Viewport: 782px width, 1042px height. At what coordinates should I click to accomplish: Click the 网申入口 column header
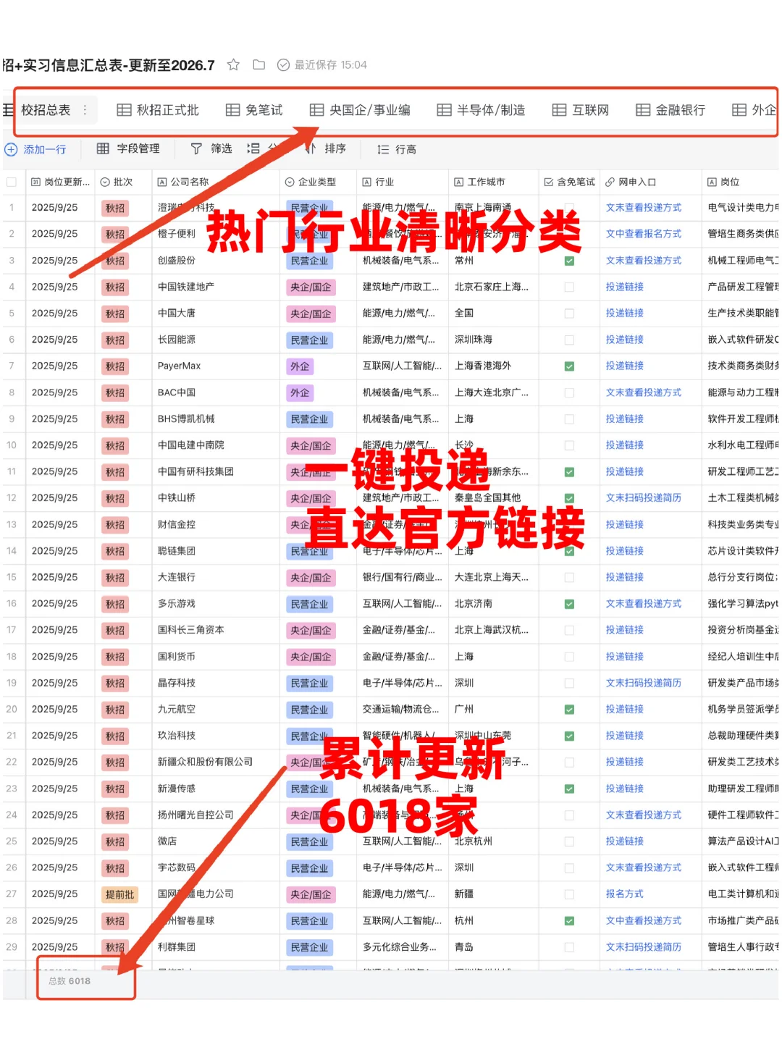[x=650, y=182]
